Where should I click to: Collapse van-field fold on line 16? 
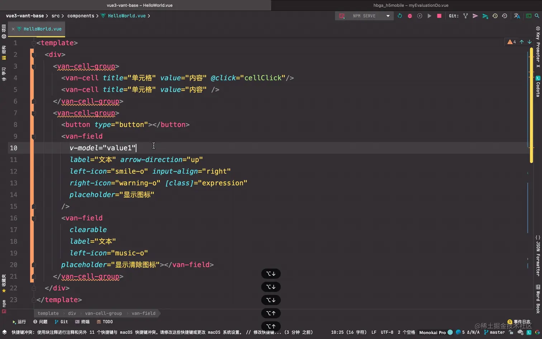coord(34,218)
